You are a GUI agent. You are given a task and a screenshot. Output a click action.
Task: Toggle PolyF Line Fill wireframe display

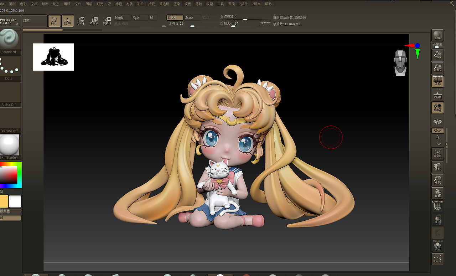click(437, 206)
